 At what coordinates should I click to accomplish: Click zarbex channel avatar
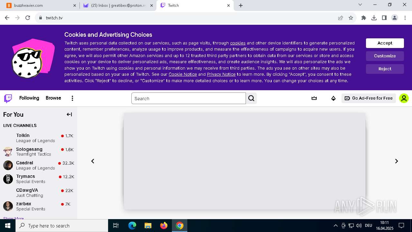point(8,206)
